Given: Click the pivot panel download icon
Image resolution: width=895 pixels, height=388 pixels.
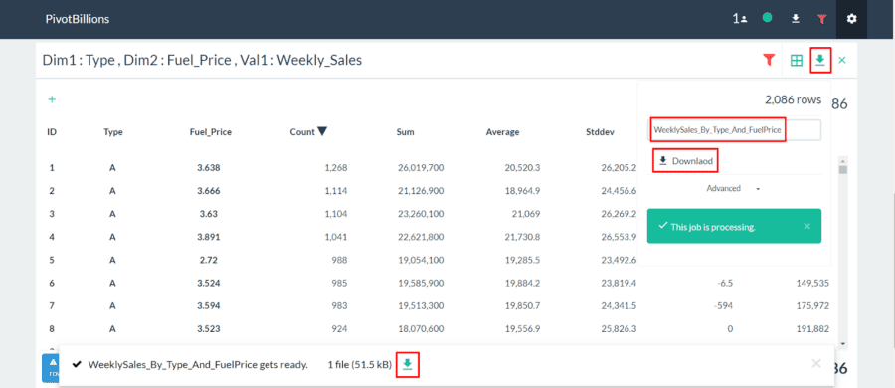Looking at the screenshot, I should (820, 60).
